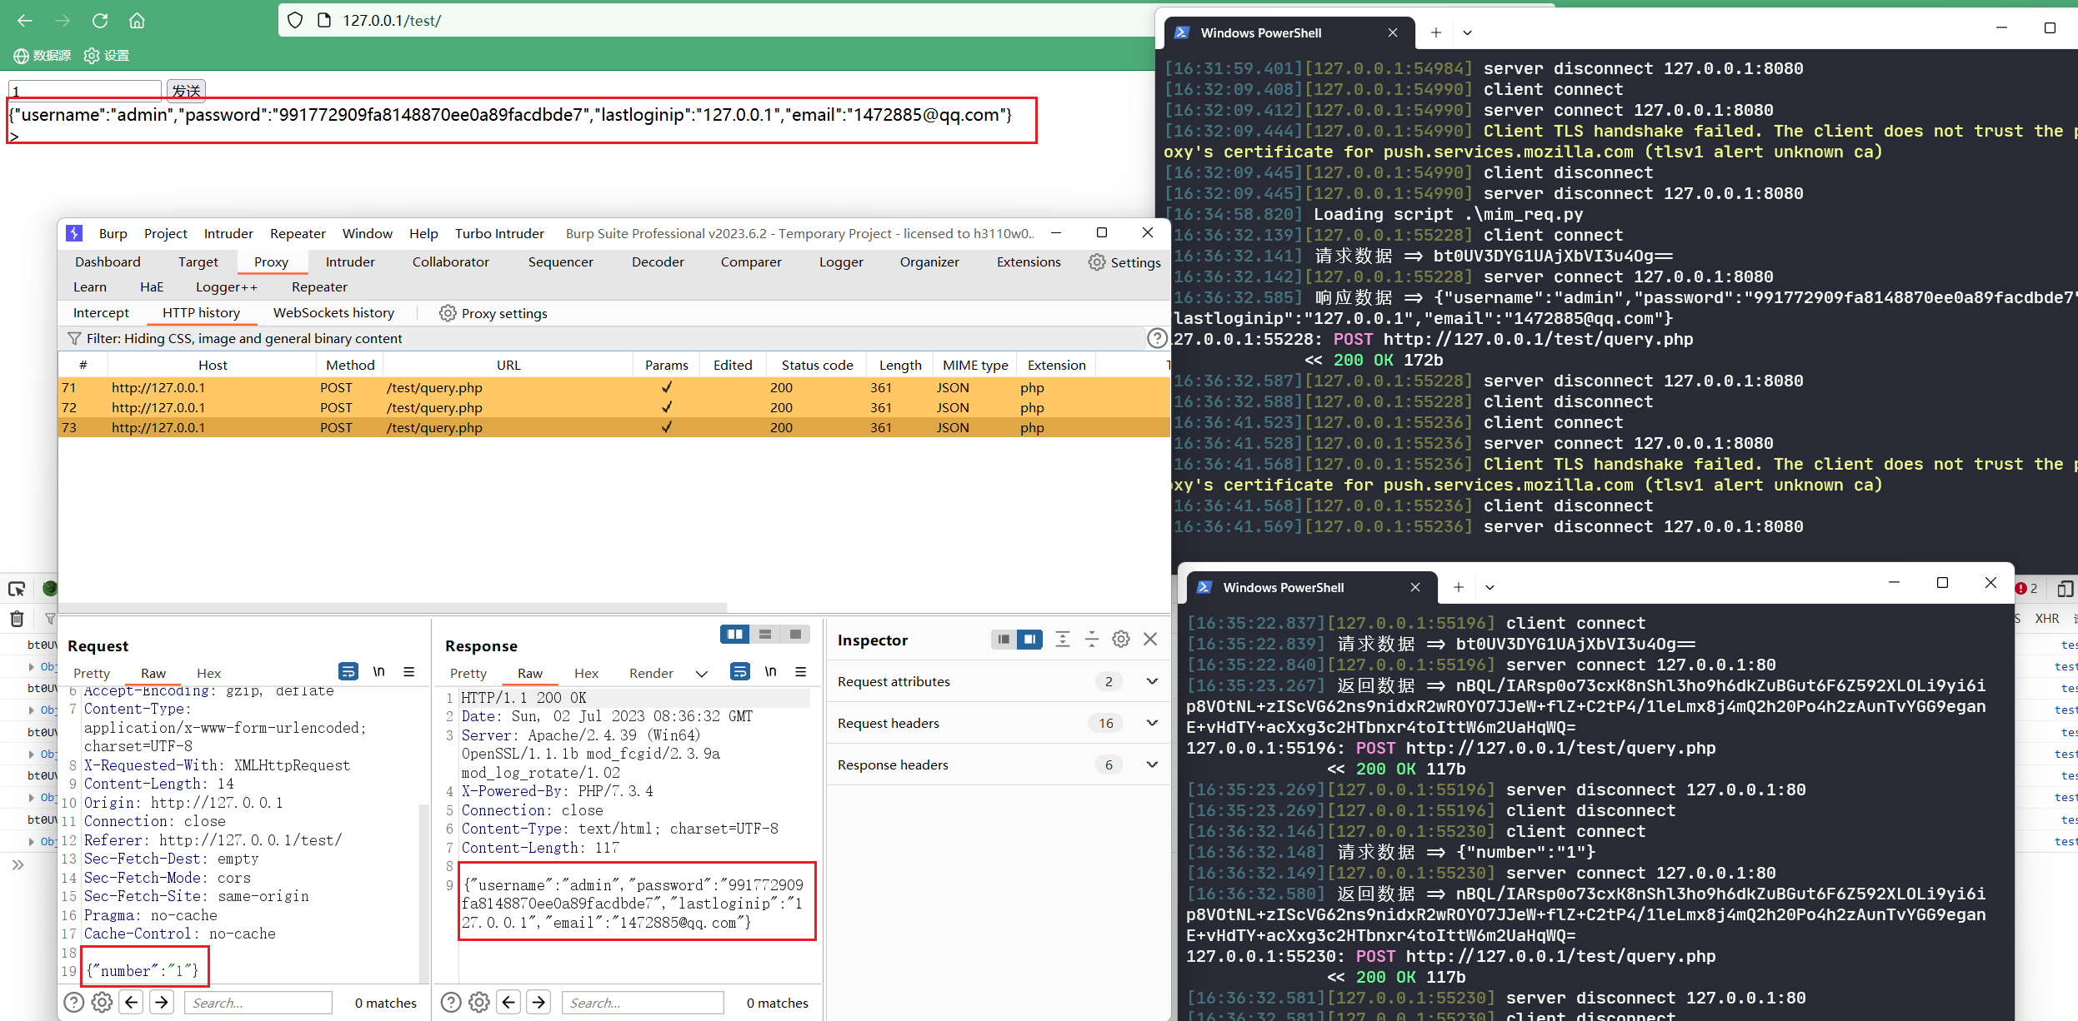Image resolution: width=2078 pixels, height=1021 pixels.
Task: Click the 发送 button
Action: (x=186, y=90)
